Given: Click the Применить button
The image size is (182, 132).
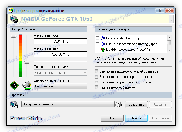Looking at the screenshot, I should [x=161, y=118].
